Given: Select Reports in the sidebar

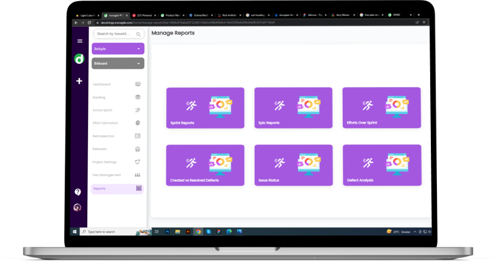Looking at the screenshot, I should pyautogui.click(x=117, y=189).
